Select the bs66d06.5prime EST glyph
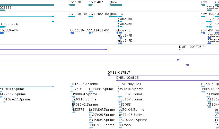 coord(91,112)
